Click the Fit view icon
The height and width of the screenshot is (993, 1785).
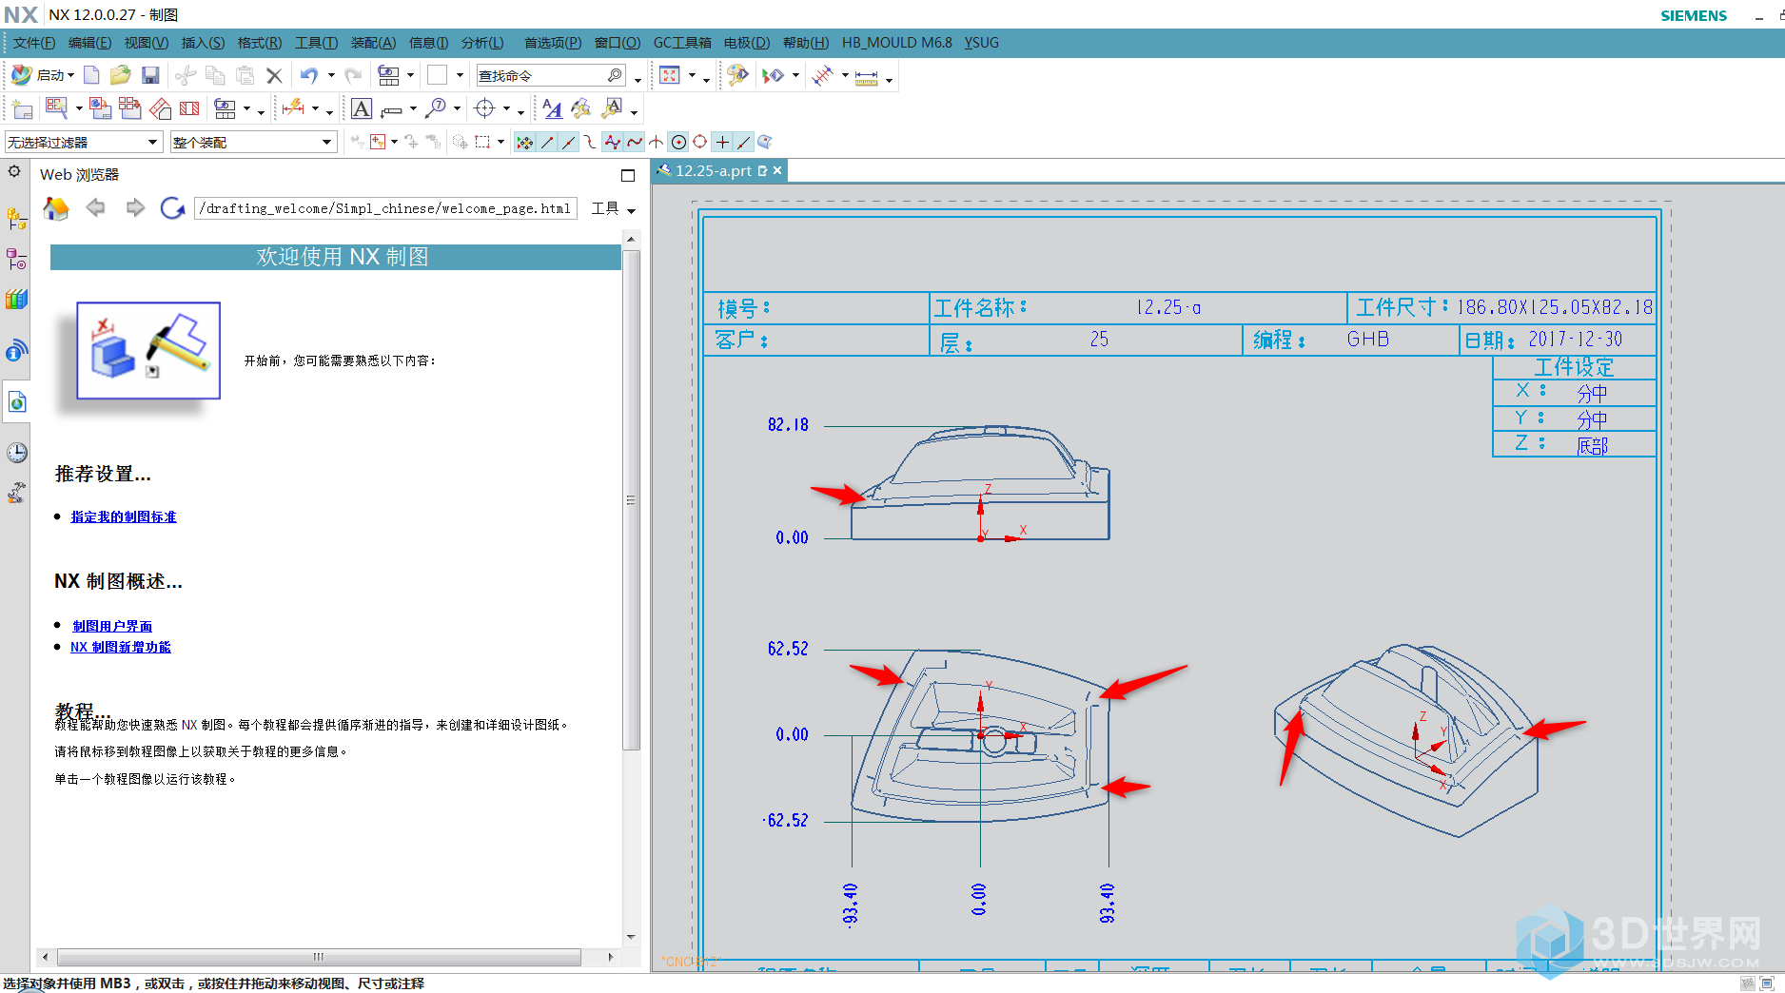pos(670,75)
